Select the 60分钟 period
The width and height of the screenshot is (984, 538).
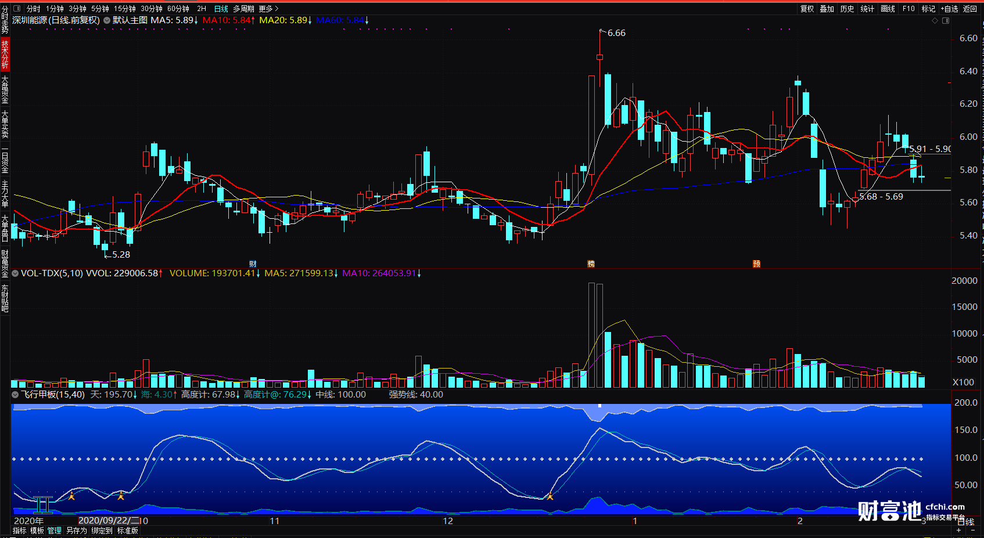[178, 9]
